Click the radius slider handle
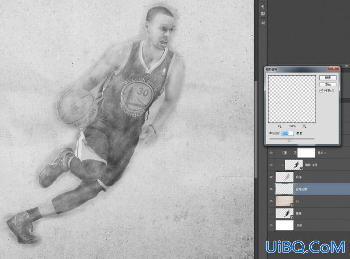The height and width of the screenshot is (259, 350). pyautogui.click(x=289, y=140)
